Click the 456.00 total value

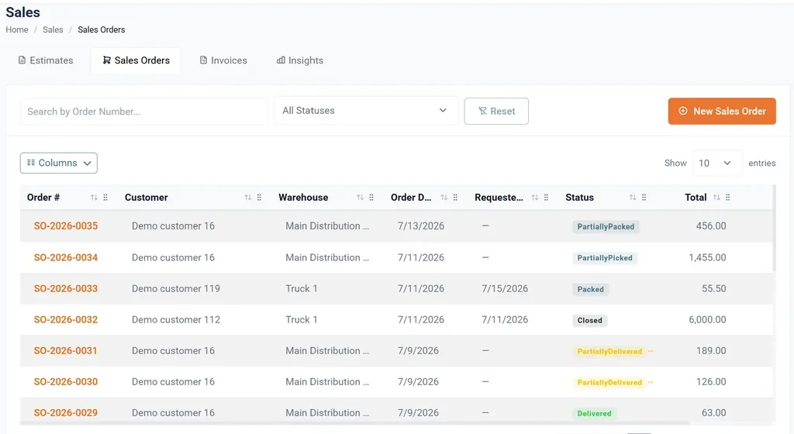(x=711, y=226)
